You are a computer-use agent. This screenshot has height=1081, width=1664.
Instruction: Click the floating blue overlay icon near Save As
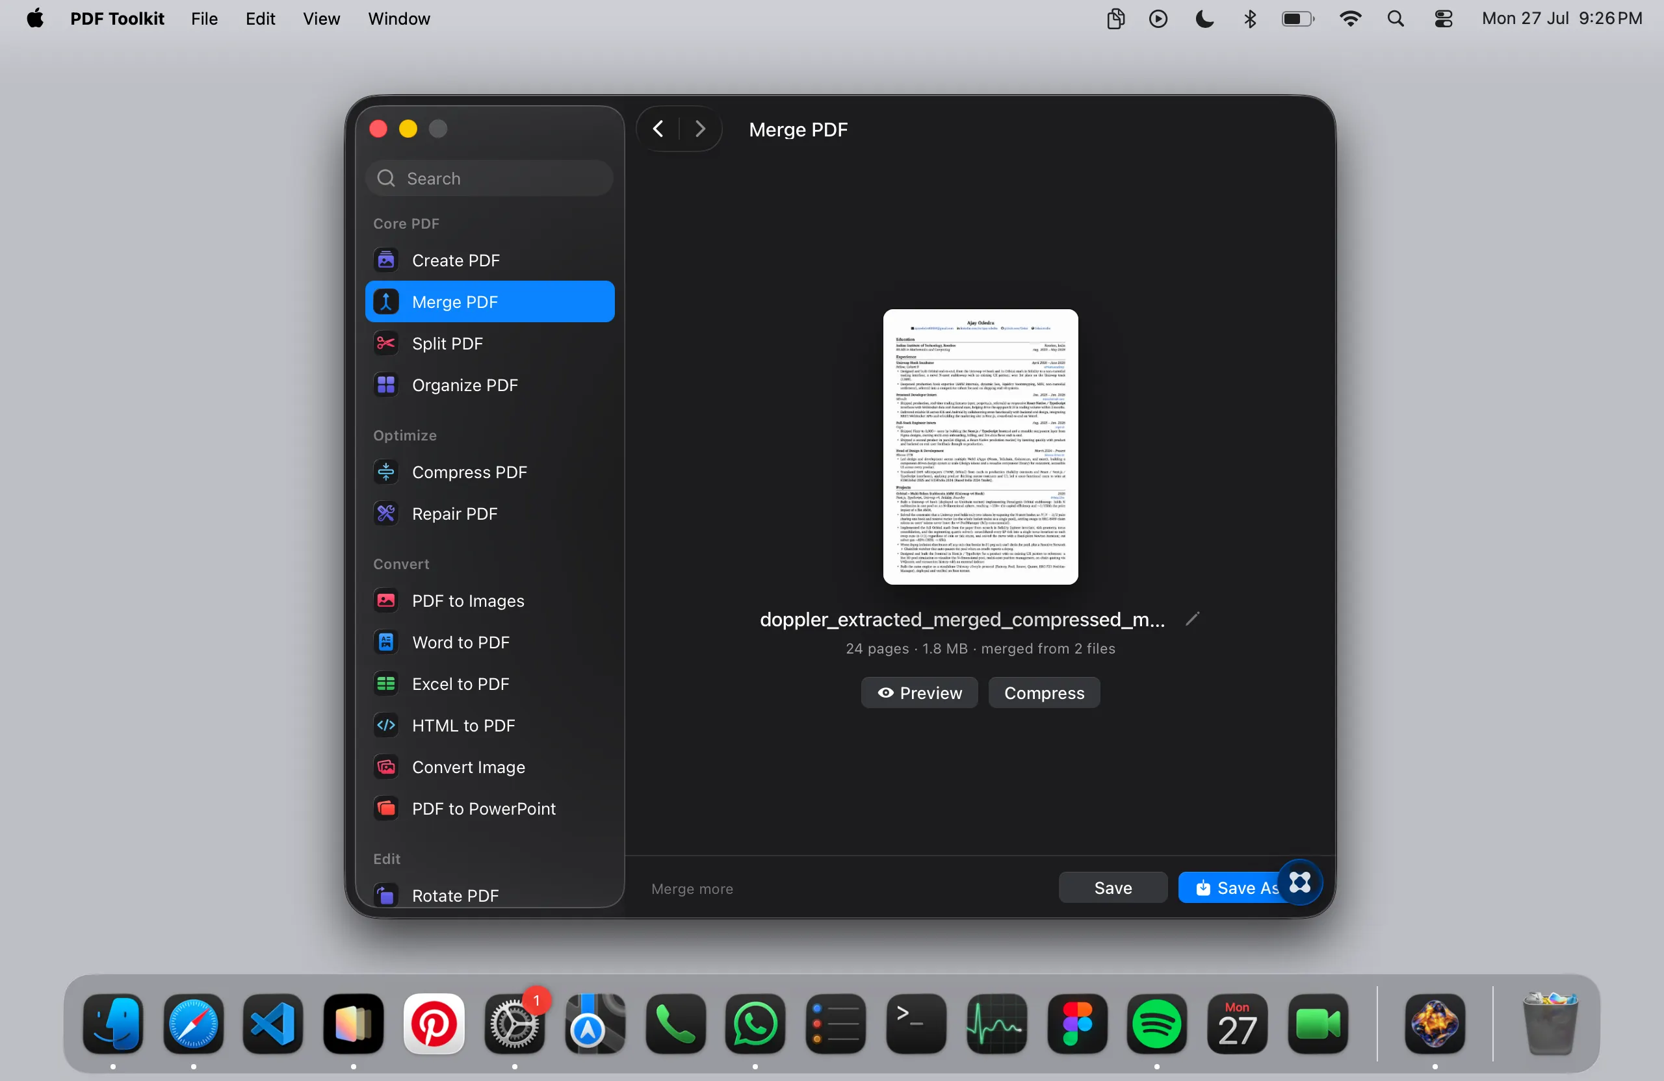pyautogui.click(x=1300, y=882)
